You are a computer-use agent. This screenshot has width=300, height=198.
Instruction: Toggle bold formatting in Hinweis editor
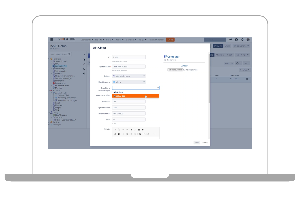132,130
